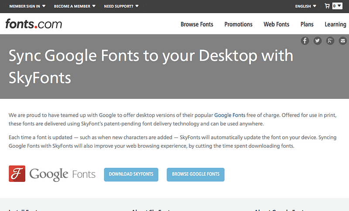Click the Sync Google Fonts page heading
The height and width of the screenshot is (211, 349).
(x=151, y=66)
